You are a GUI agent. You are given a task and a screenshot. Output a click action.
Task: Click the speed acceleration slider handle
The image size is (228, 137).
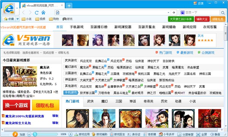point(35,134)
